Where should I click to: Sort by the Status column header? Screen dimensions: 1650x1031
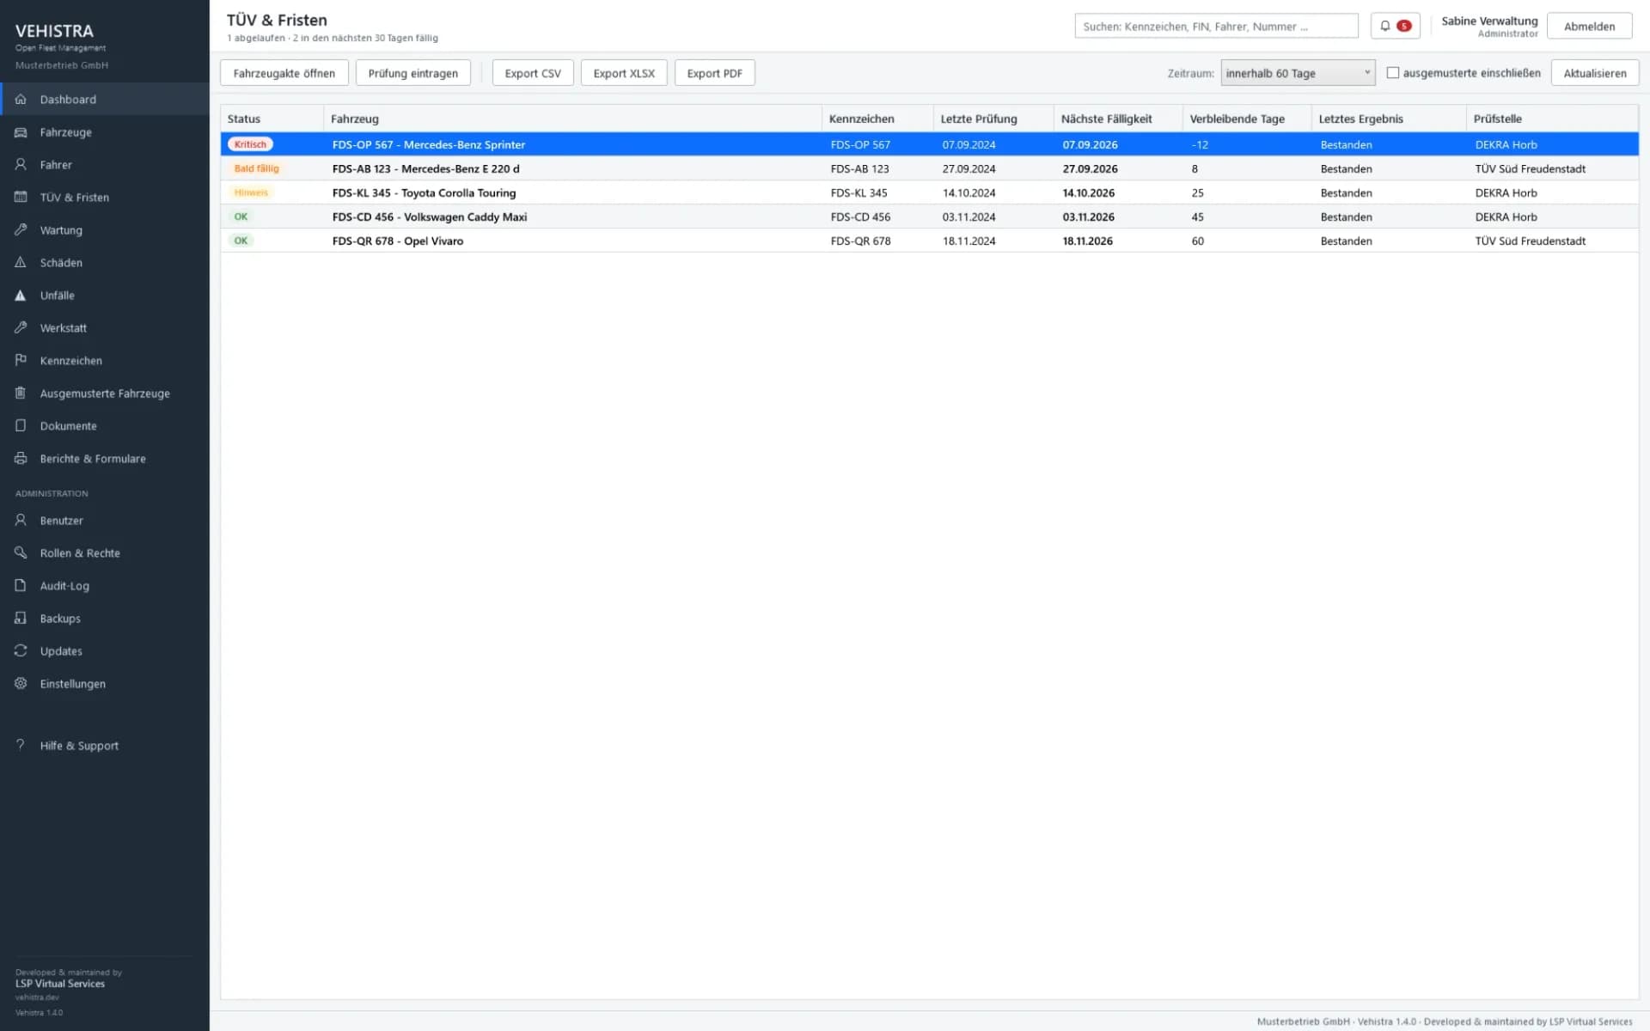click(272, 119)
